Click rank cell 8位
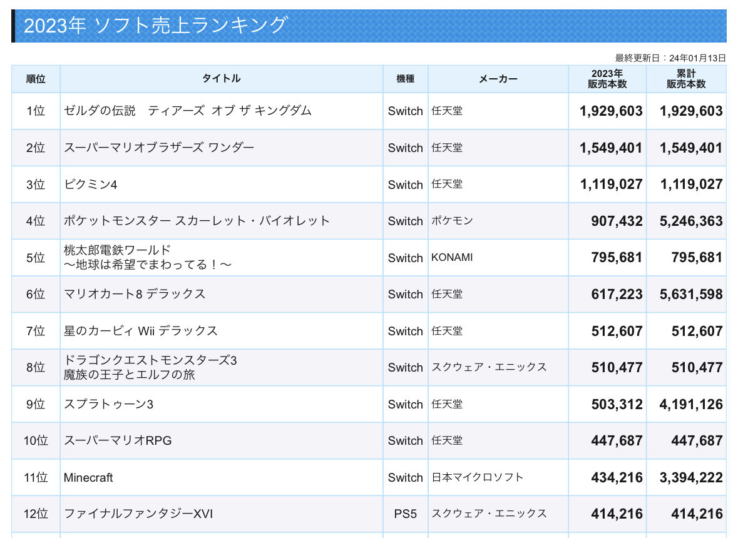This screenshot has width=738, height=538. coord(36,367)
